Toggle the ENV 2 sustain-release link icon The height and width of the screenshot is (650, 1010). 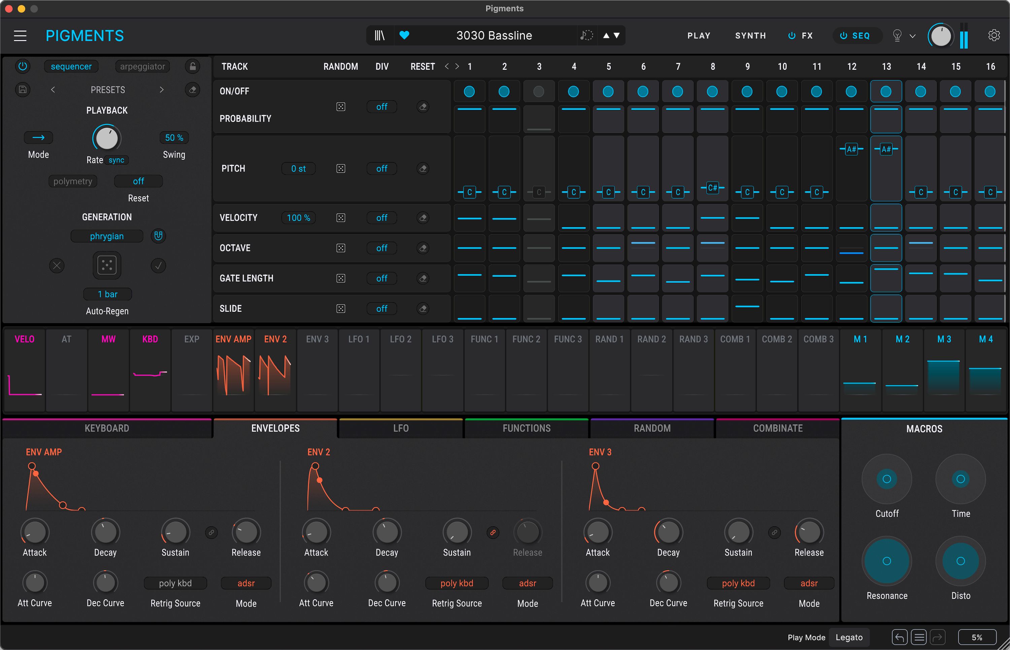(x=493, y=533)
